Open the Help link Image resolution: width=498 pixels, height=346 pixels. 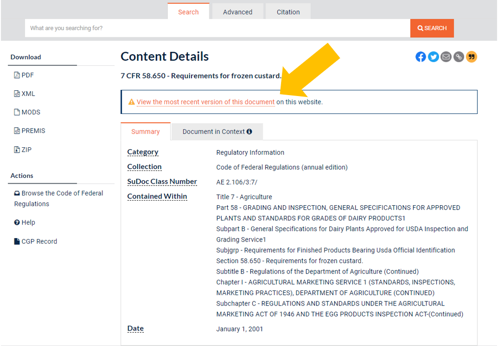tap(28, 223)
